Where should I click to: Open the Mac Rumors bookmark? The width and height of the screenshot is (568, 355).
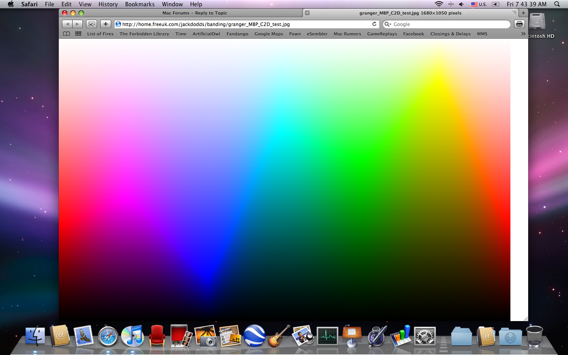pyautogui.click(x=347, y=34)
